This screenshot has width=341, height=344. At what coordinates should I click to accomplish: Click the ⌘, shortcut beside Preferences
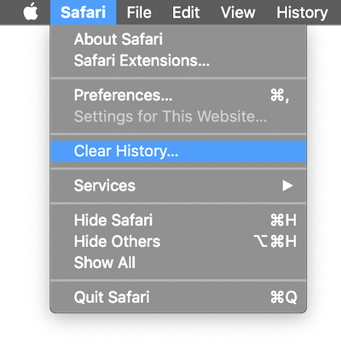pos(280,95)
